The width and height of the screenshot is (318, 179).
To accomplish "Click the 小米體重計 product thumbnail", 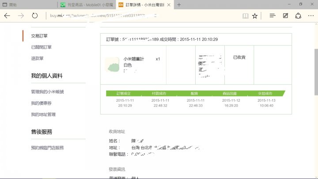I will [x=113, y=65].
